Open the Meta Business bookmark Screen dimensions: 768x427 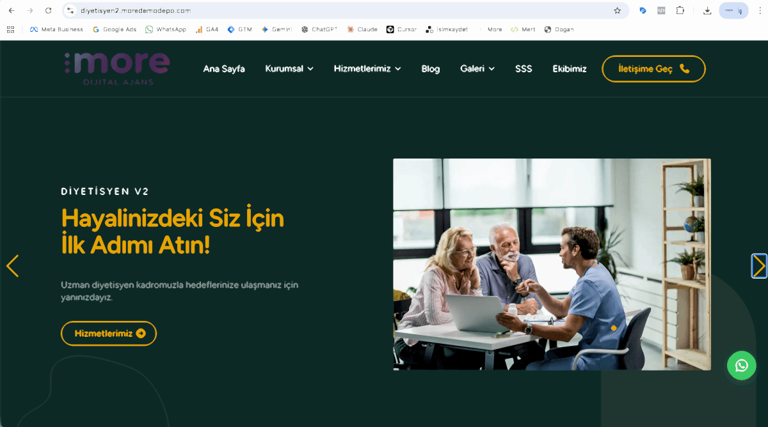click(x=58, y=29)
